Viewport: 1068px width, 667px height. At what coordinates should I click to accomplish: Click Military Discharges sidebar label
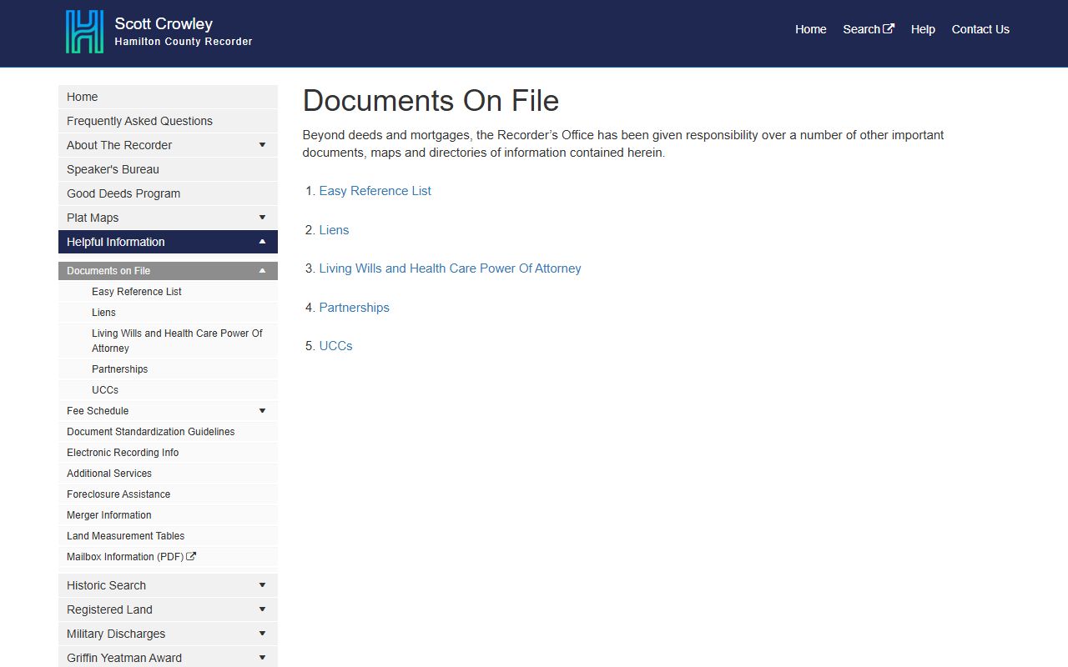tap(116, 634)
